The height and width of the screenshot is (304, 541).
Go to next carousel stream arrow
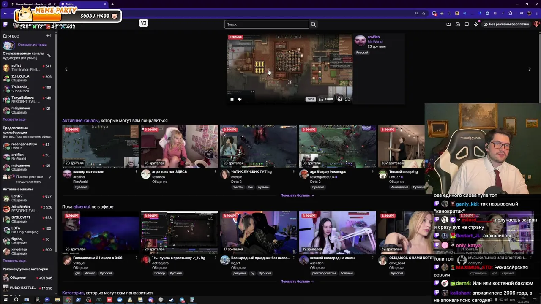[x=530, y=69]
